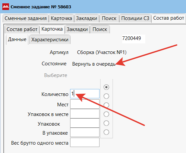Go to top-level Поиск tab

[109, 18]
